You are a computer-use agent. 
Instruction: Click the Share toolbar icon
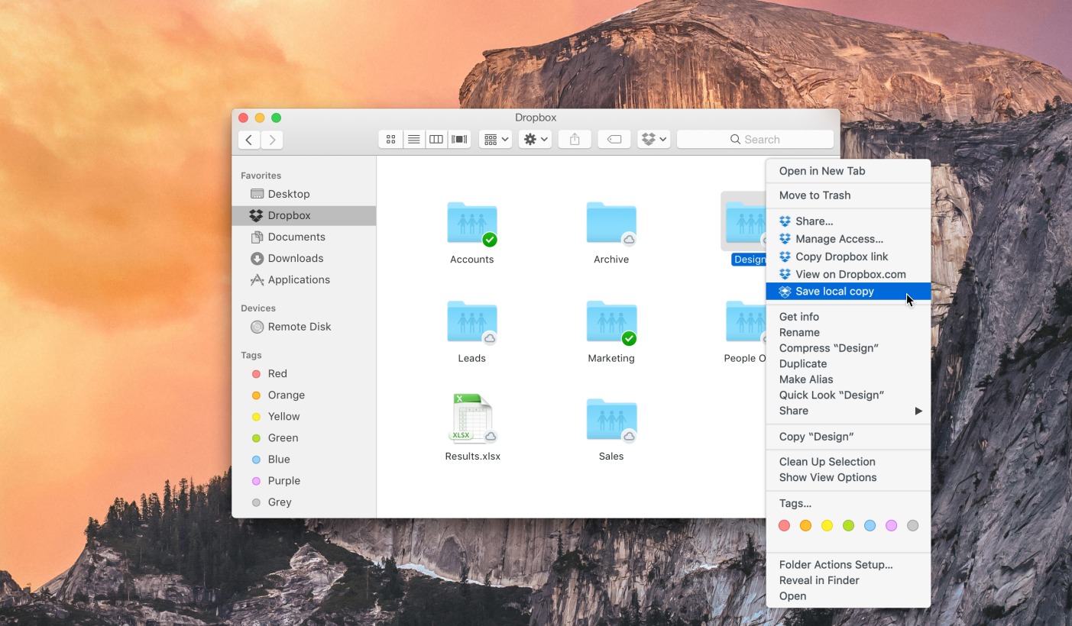pyautogui.click(x=575, y=139)
